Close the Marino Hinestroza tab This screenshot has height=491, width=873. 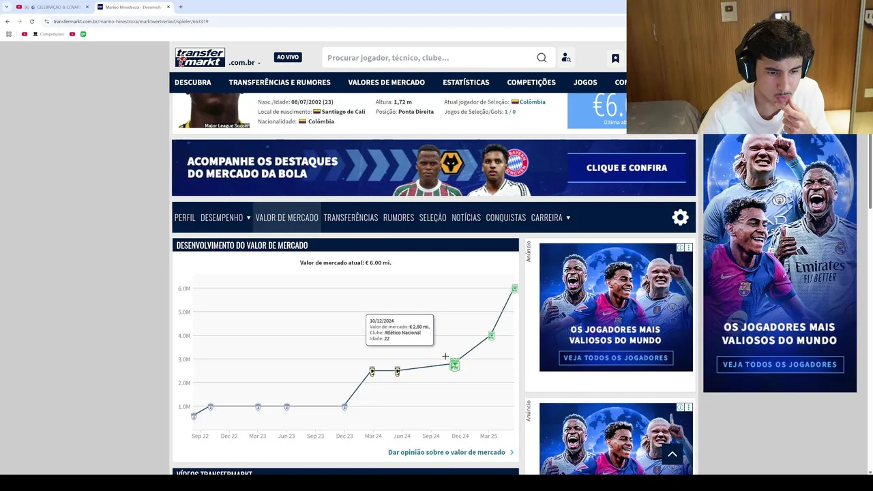point(168,7)
